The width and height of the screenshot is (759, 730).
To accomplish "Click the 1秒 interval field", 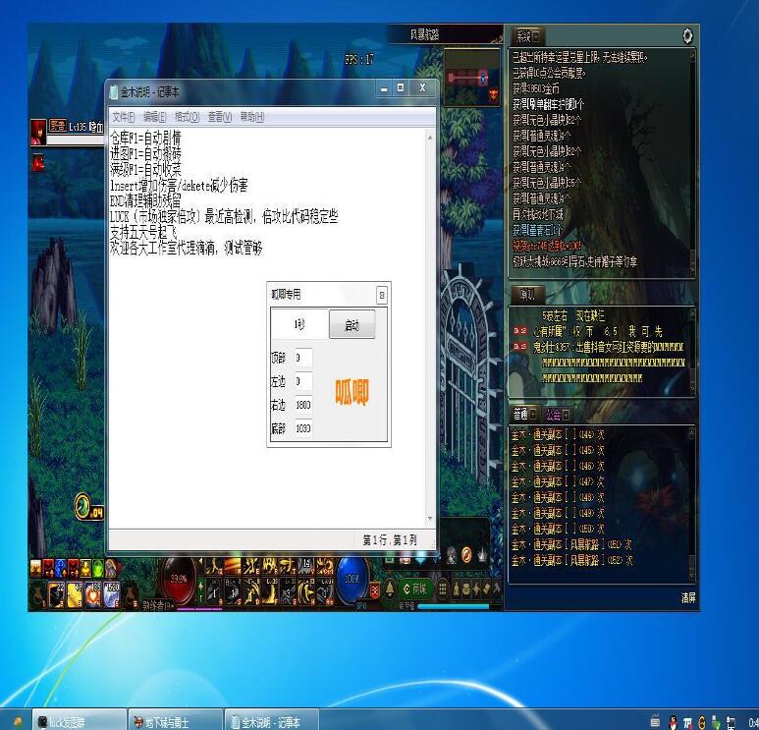I will [x=299, y=324].
